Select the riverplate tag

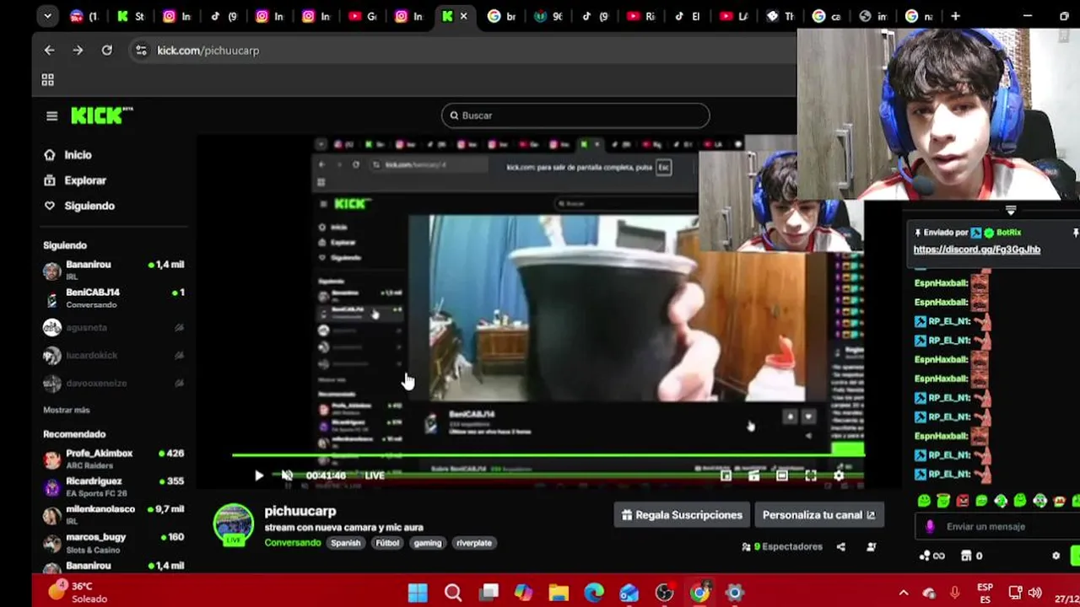coord(474,543)
